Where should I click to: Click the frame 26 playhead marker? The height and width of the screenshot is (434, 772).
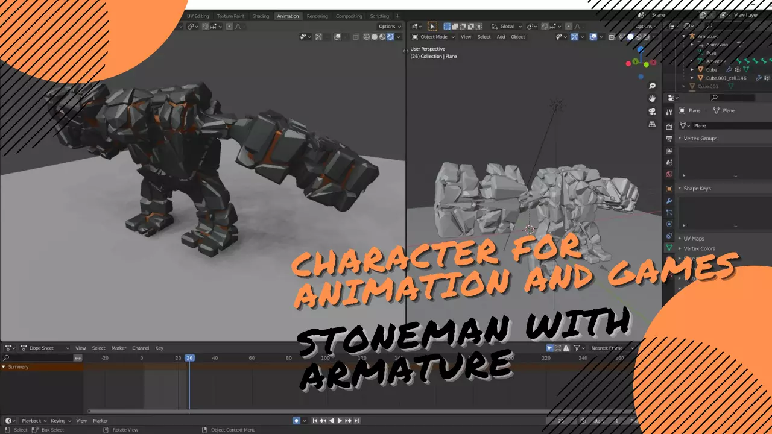click(189, 358)
